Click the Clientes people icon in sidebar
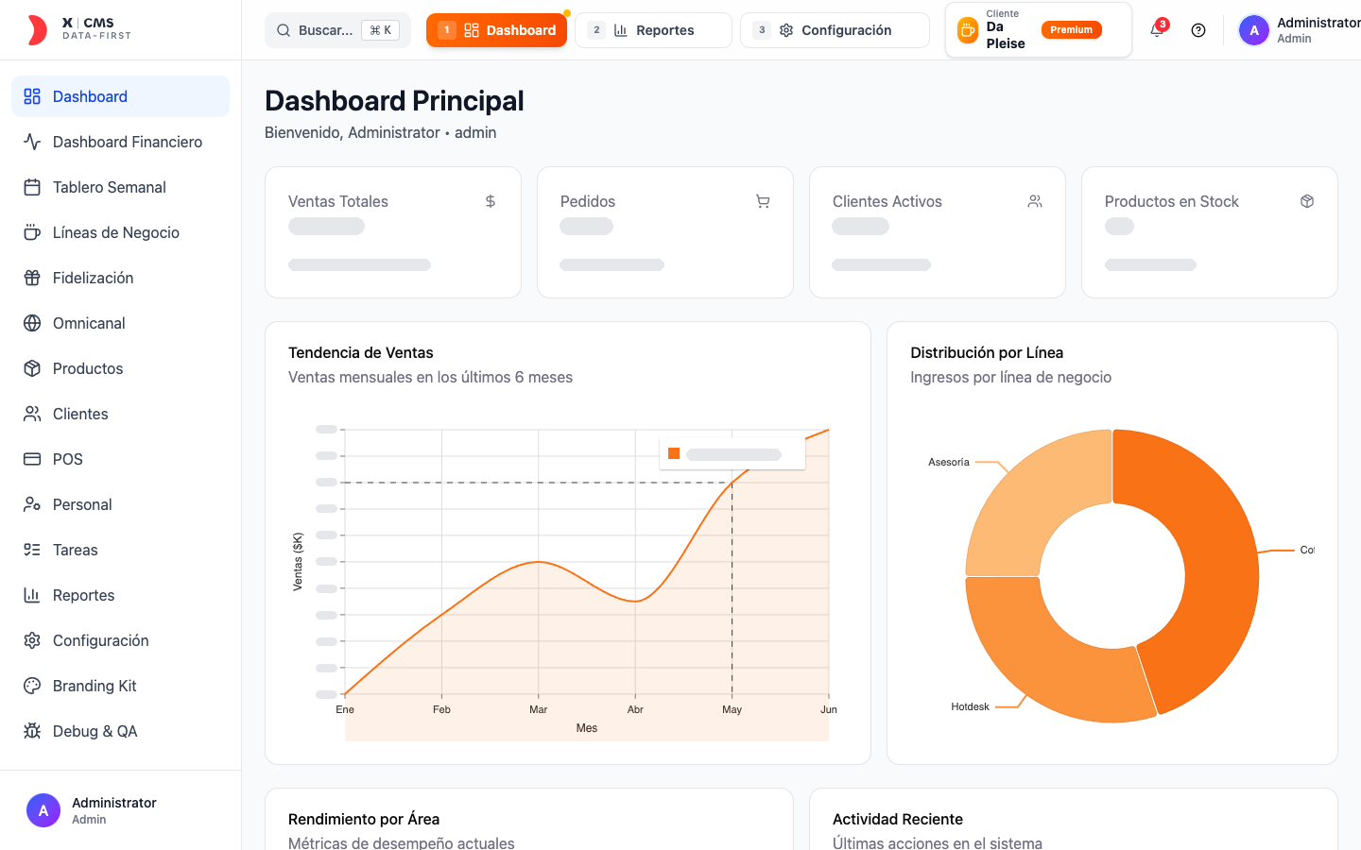 pyautogui.click(x=32, y=414)
